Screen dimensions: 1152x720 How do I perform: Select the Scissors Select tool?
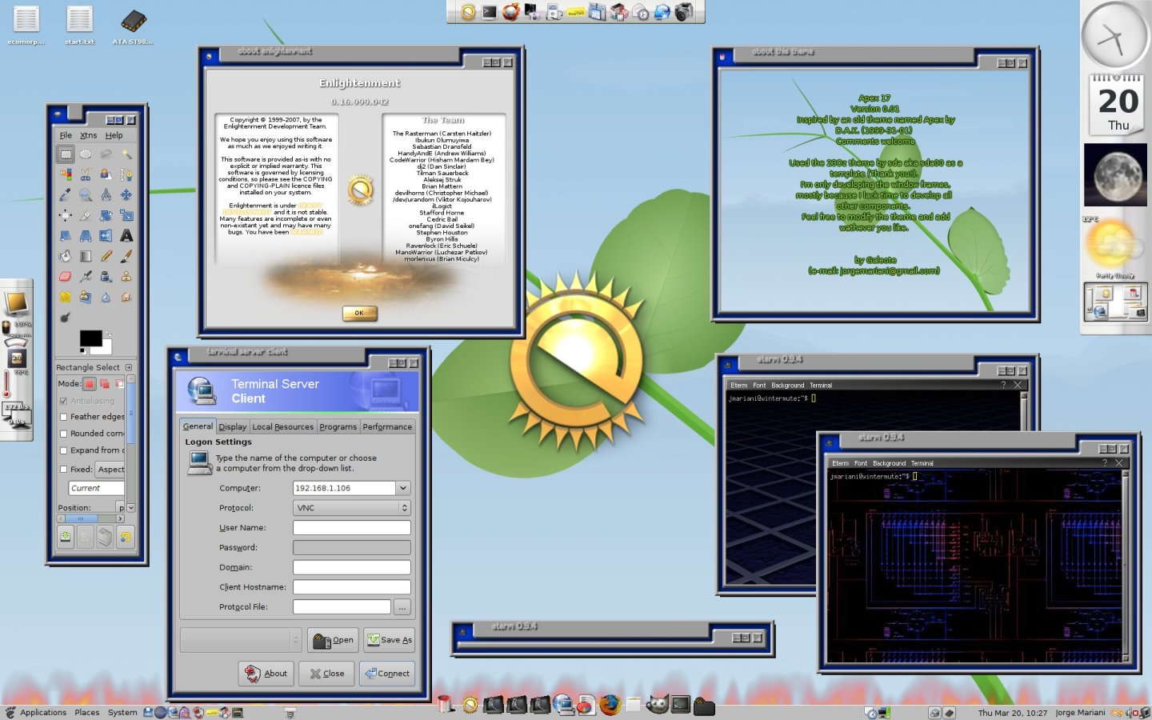point(86,174)
